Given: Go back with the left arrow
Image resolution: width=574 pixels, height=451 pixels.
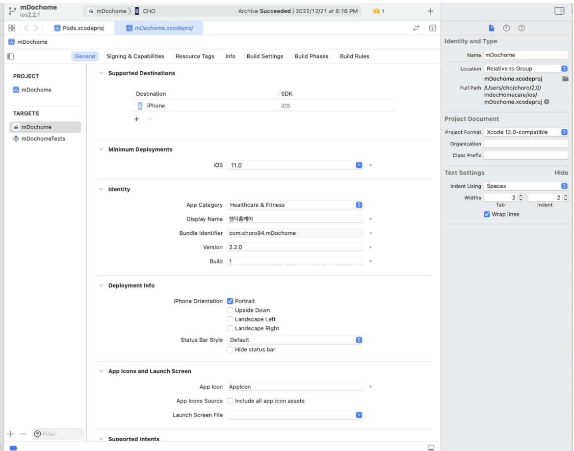Looking at the screenshot, I should 26,28.
